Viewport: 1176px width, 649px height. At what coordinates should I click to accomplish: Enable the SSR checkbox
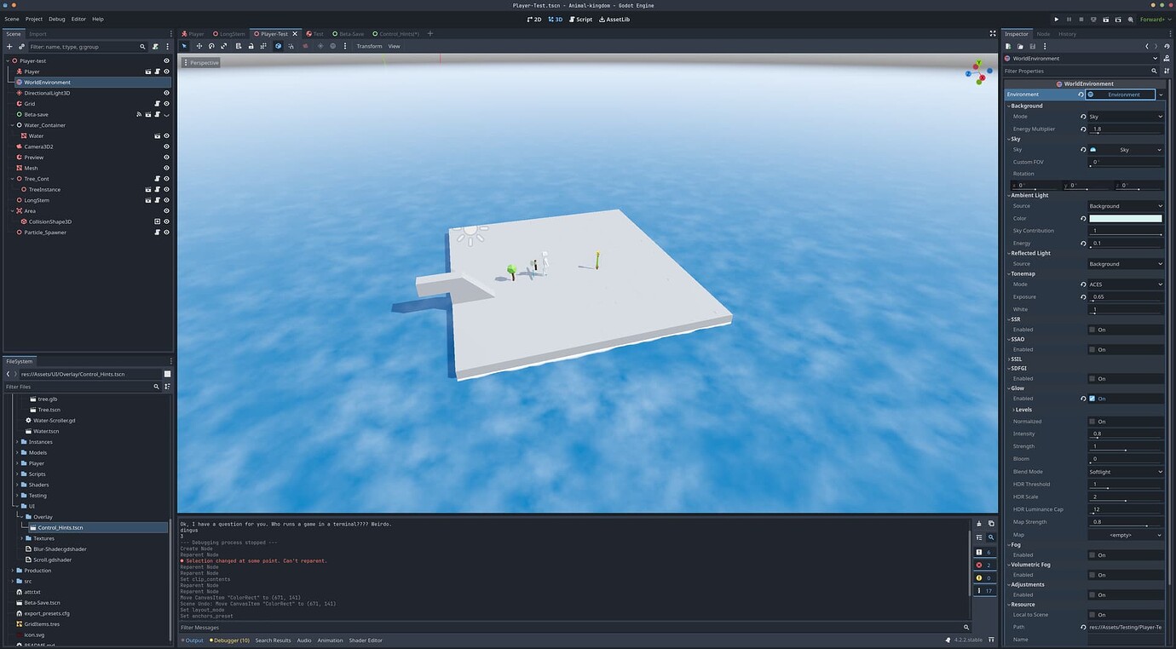1092,330
